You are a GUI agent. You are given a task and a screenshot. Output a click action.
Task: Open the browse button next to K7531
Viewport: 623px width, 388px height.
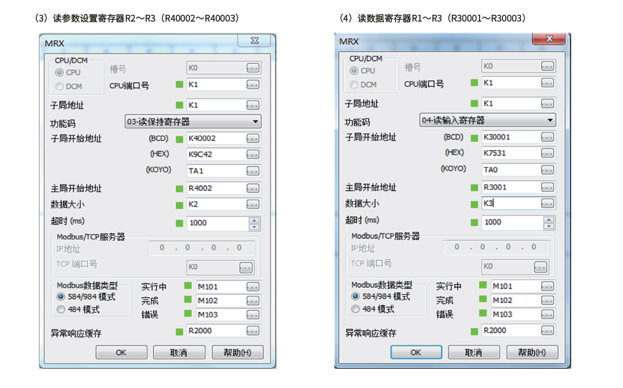pos(547,153)
